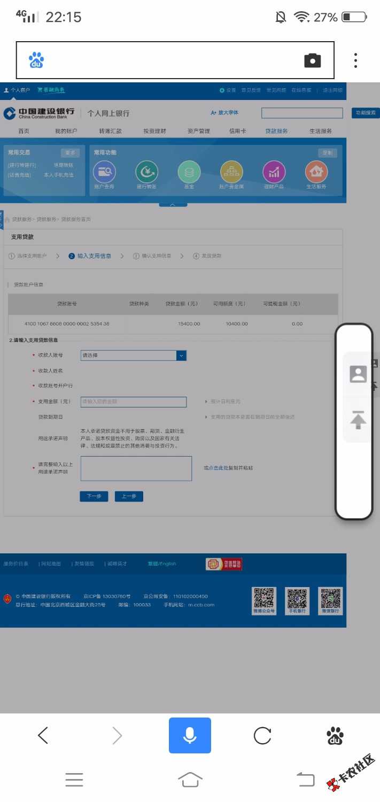
Task: Click 更多 button in 常用交易 panel
Action: click(70, 153)
